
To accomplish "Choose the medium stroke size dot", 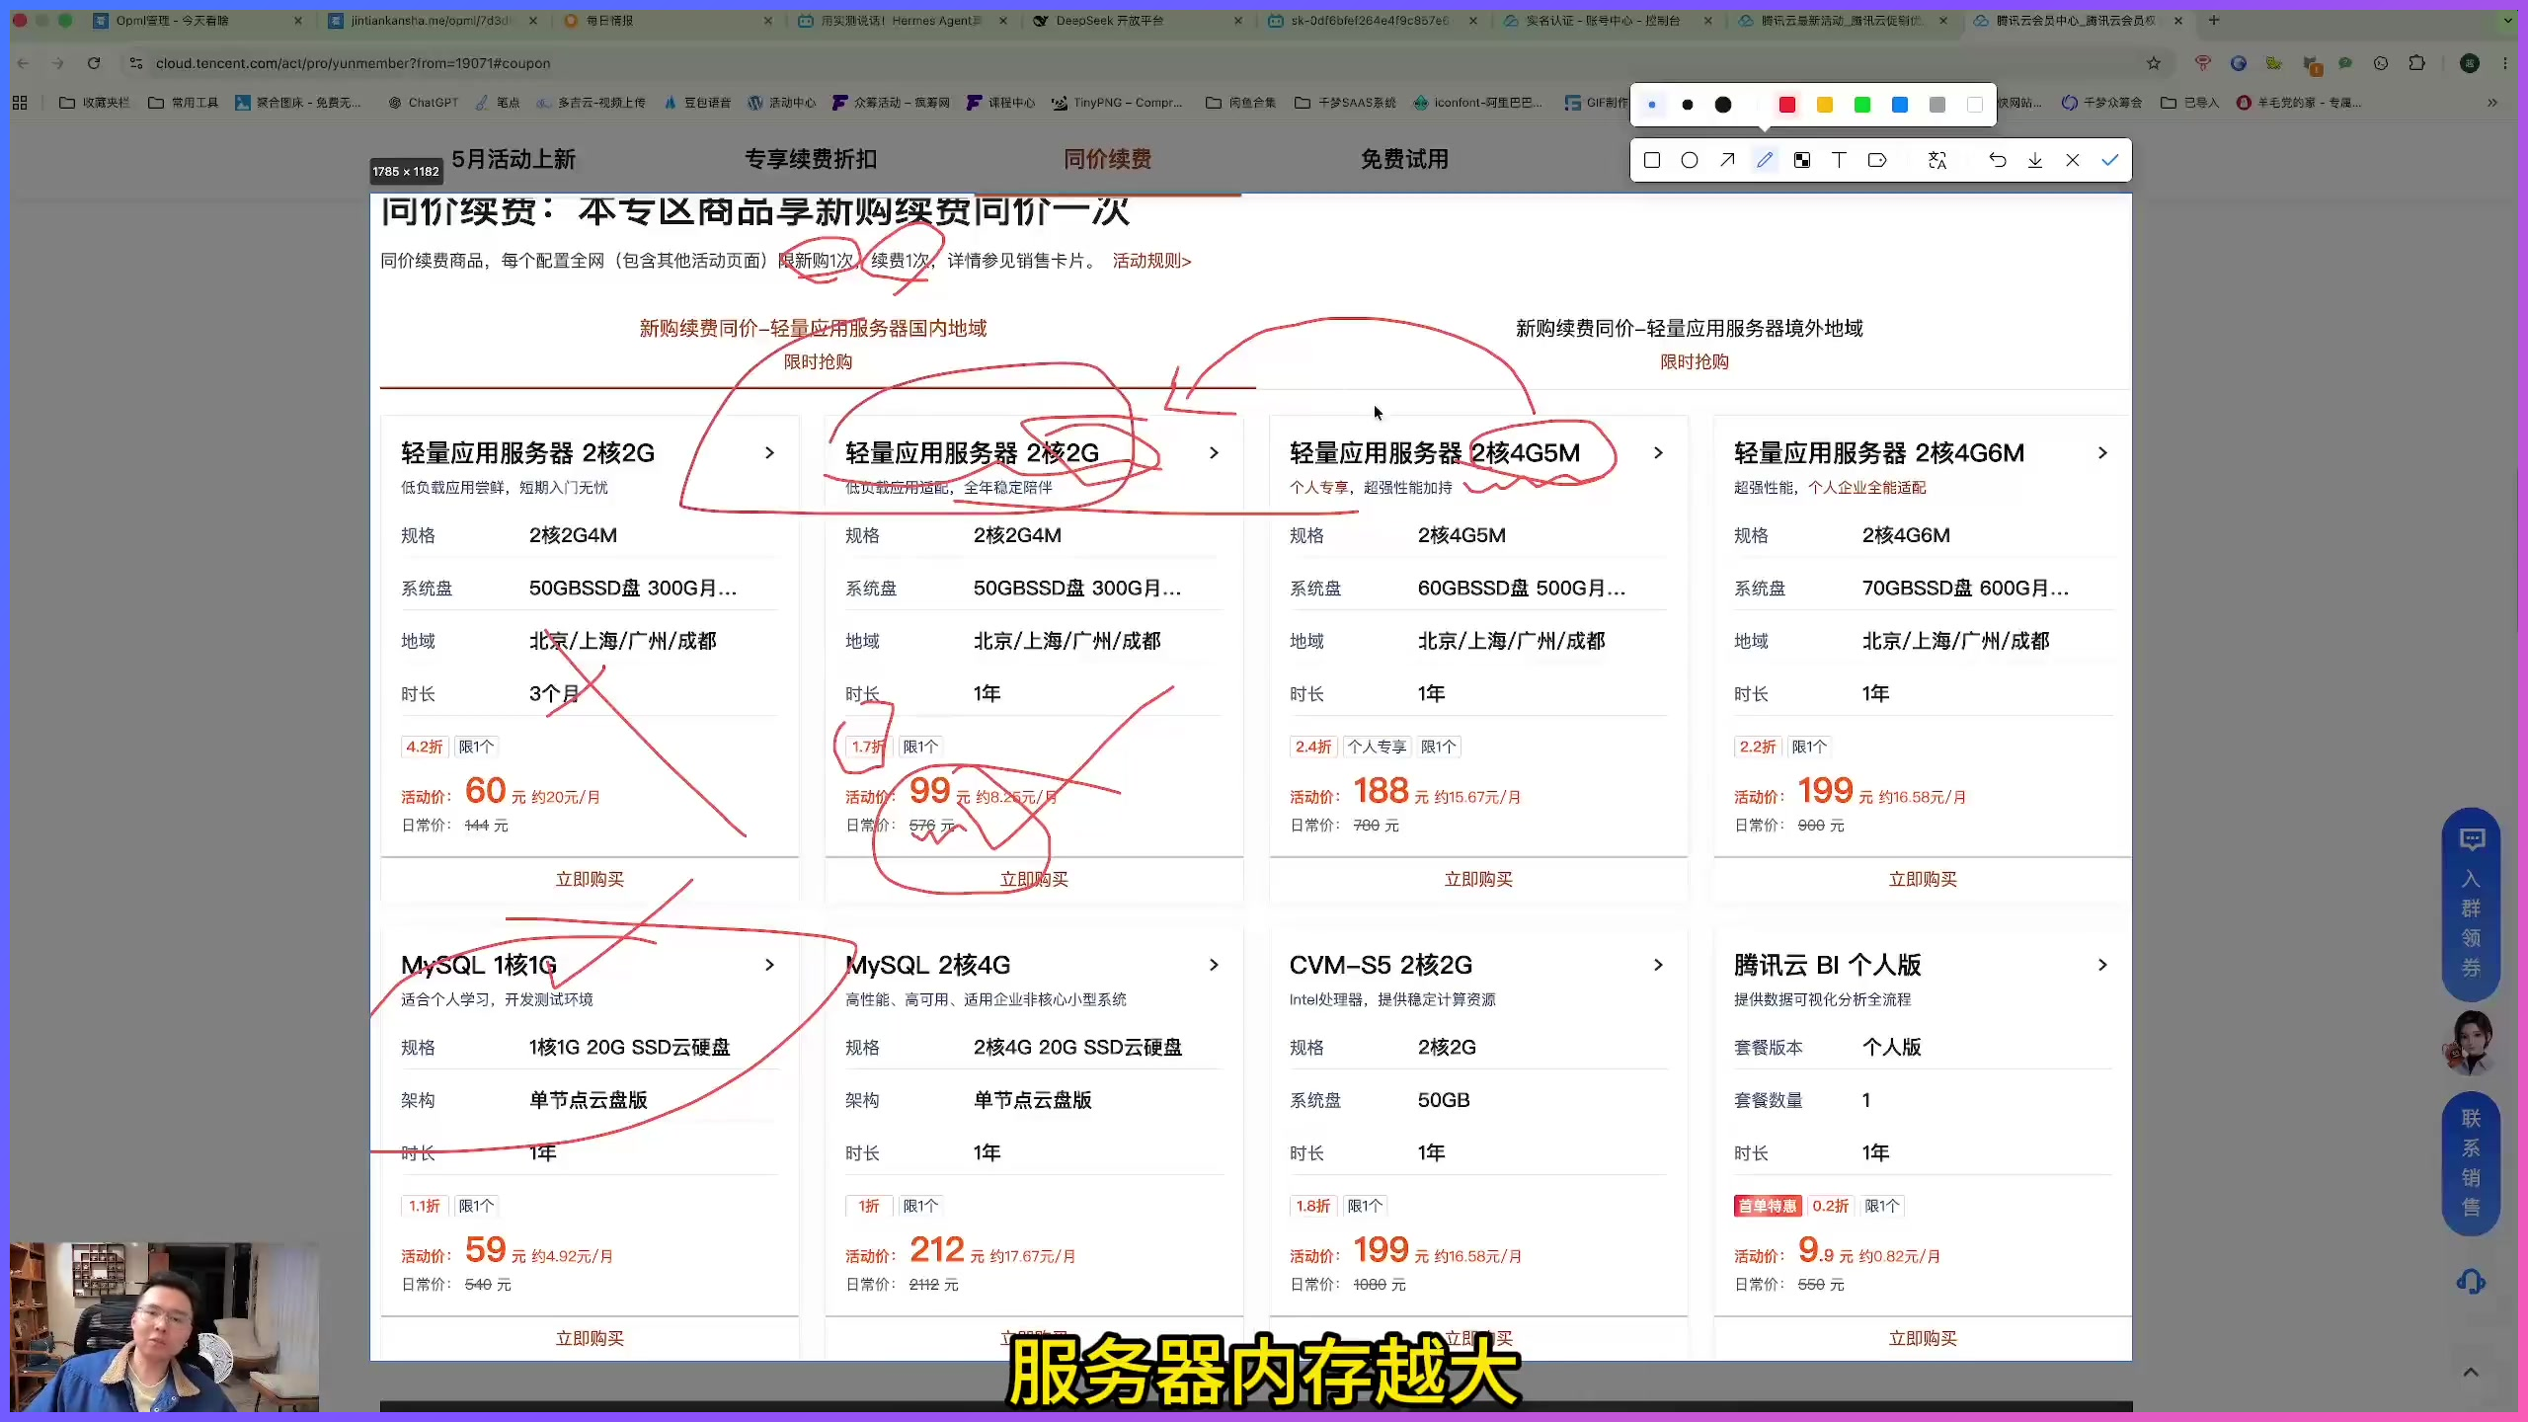I will pyautogui.click(x=1688, y=105).
